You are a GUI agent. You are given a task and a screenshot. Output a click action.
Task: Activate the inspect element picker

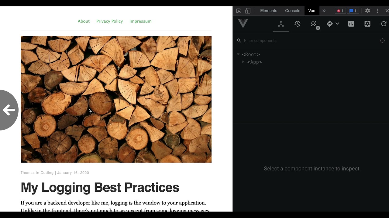(x=239, y=11)
